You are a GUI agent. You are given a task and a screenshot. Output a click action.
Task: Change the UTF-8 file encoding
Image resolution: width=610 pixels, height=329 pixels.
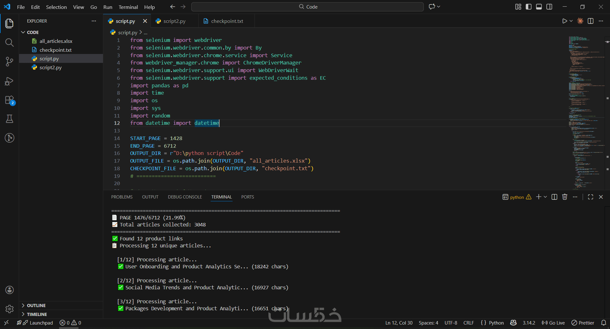[x=451, y=323]
